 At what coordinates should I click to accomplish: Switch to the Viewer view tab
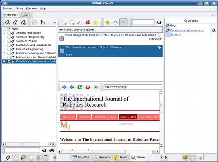tap(138, 157)
